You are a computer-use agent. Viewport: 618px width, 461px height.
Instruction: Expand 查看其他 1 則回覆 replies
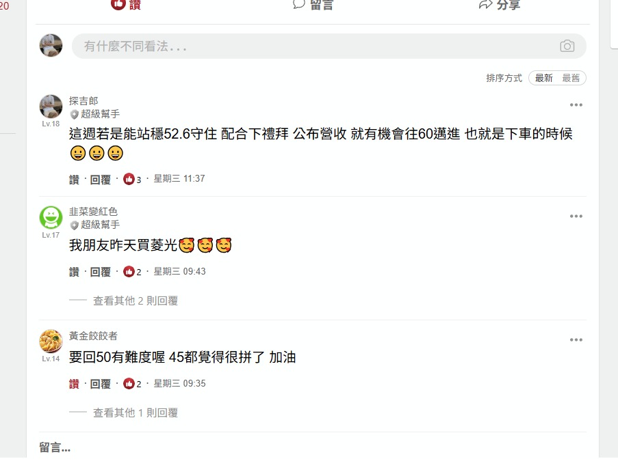pos(136,413)
